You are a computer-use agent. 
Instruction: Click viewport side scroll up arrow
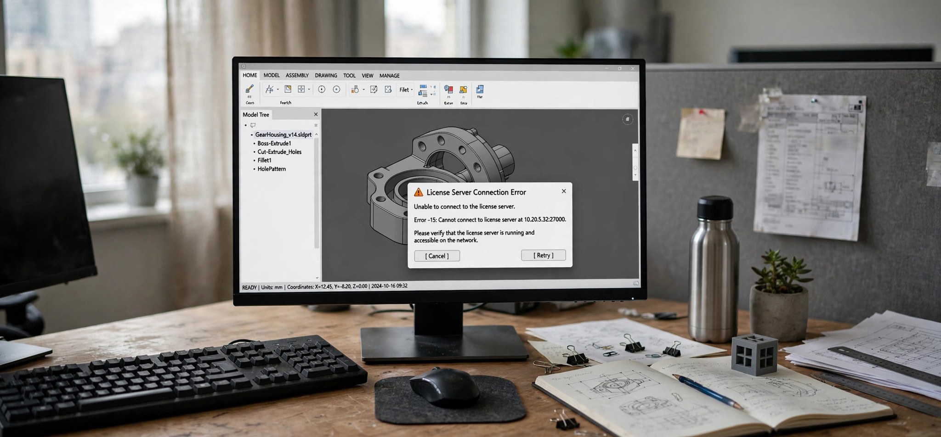[635, 150]
